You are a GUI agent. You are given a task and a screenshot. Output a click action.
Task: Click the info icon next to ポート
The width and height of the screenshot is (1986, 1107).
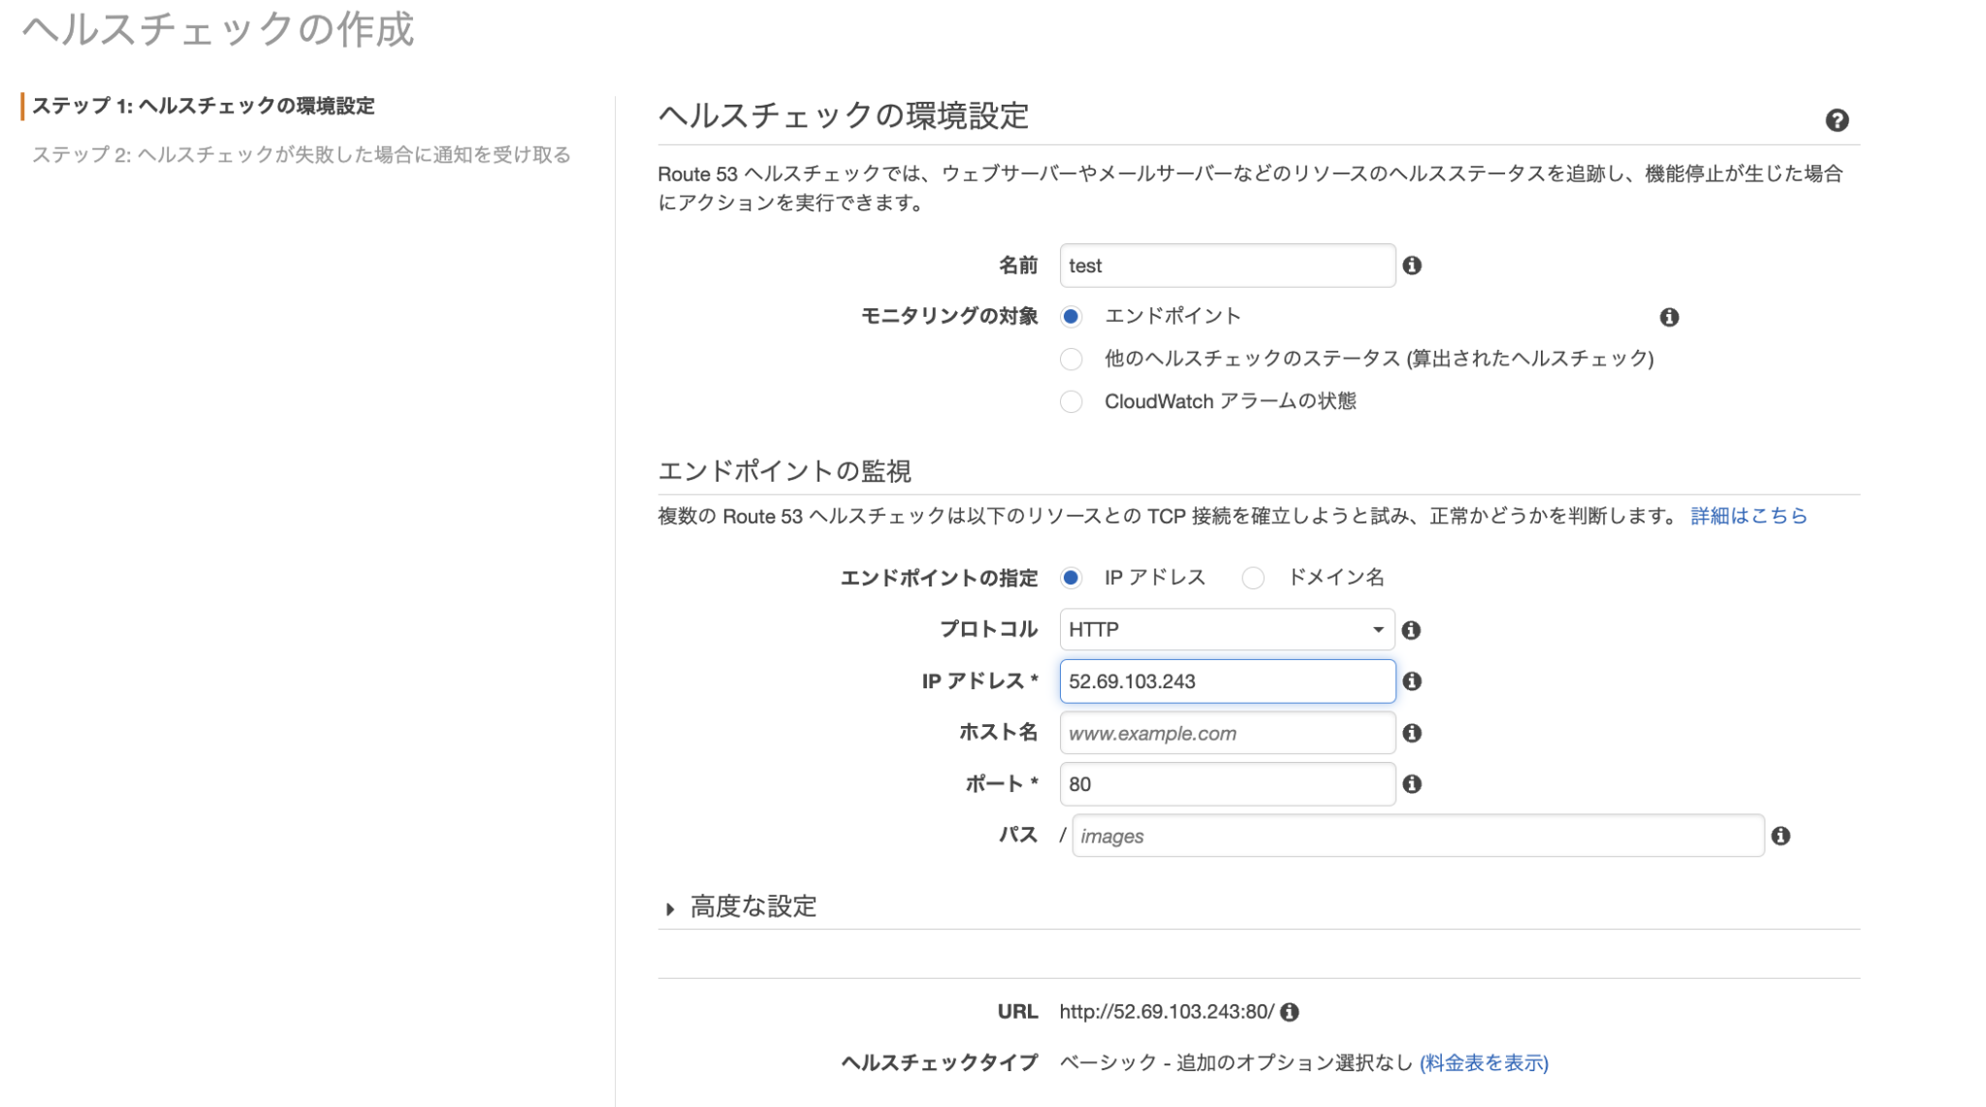[x=1414, y=783]
